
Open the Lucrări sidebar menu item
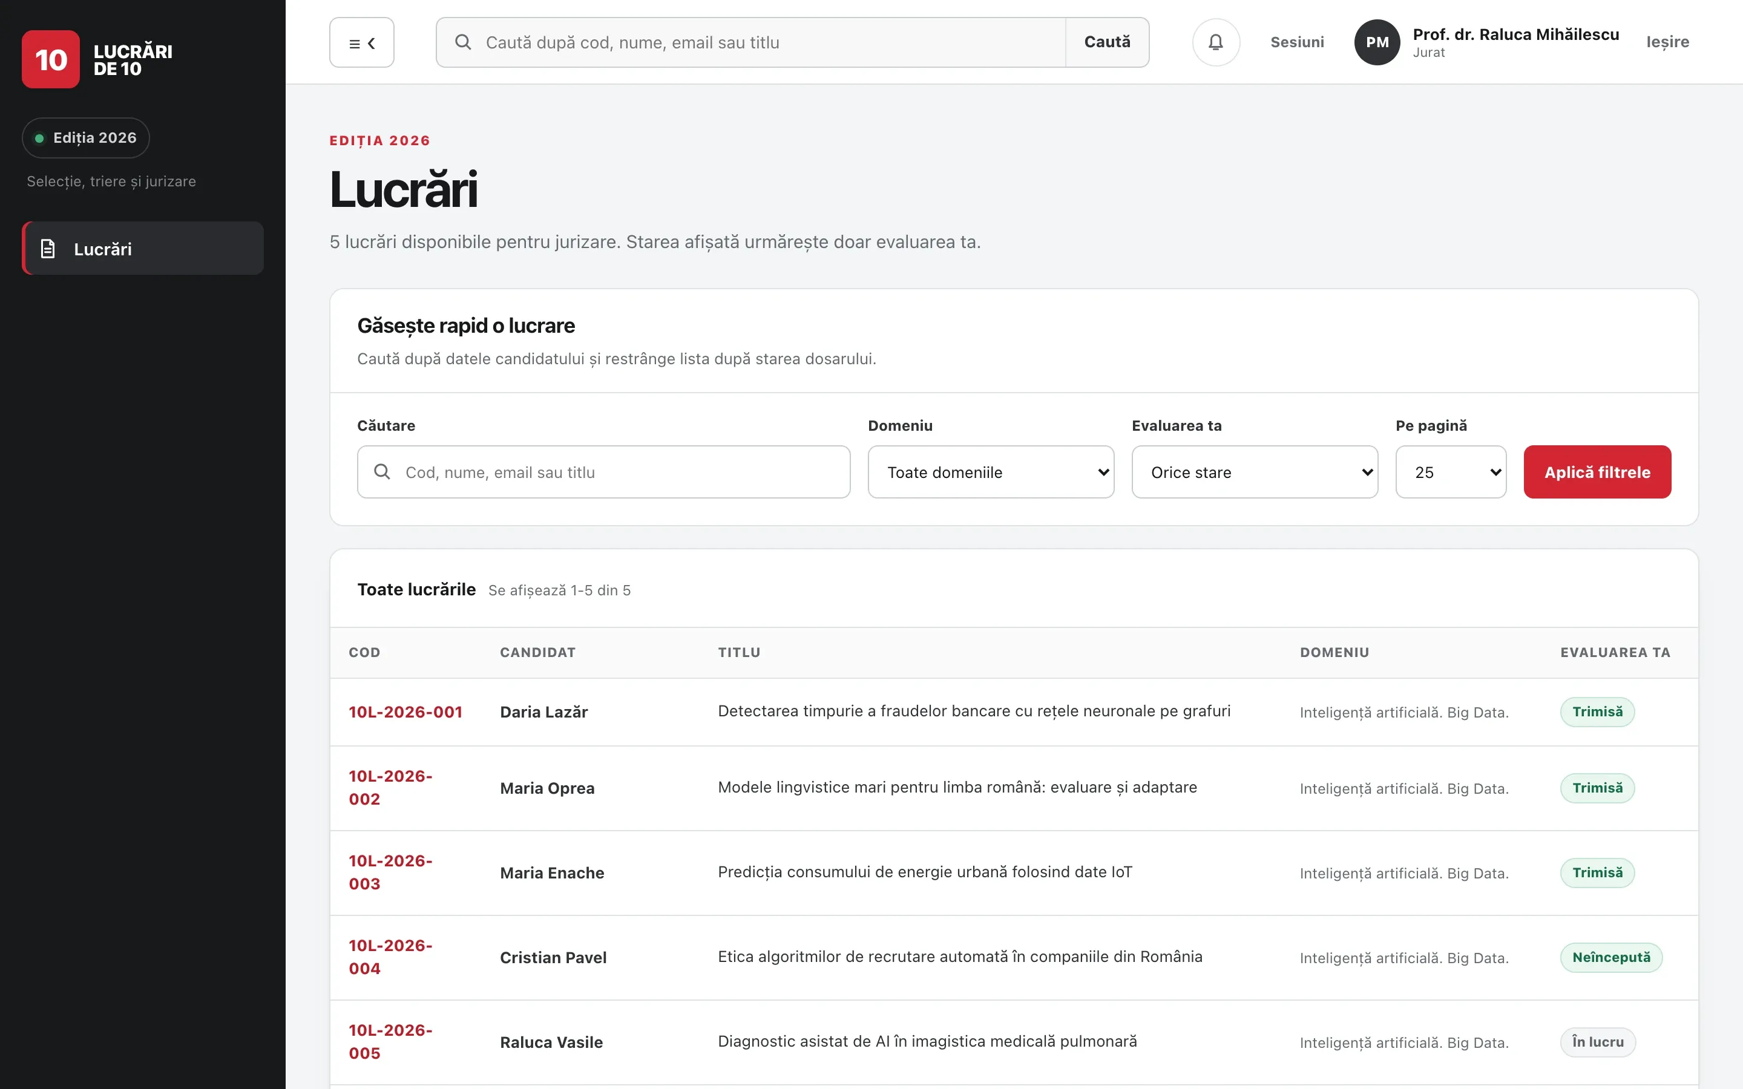point(143,249)
